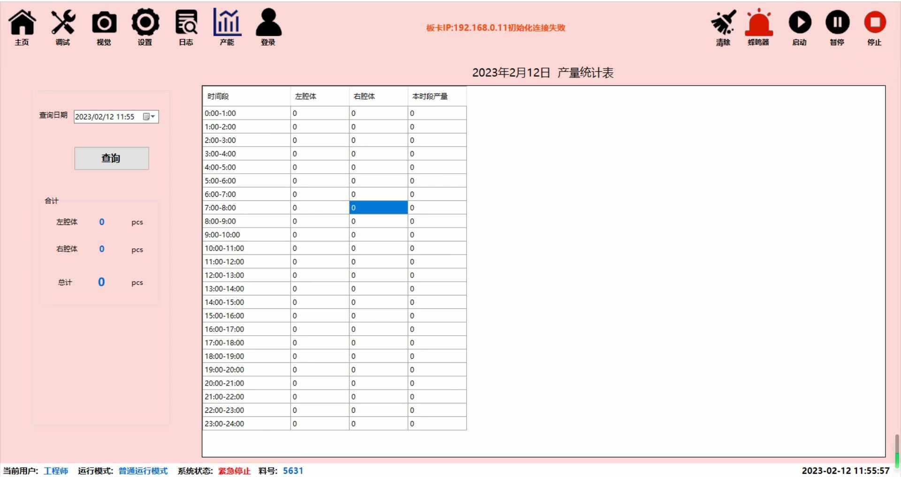Select the 11:00-12:00 time slot cell
This screenshot has height=477, width=901.
pos(246,262)
